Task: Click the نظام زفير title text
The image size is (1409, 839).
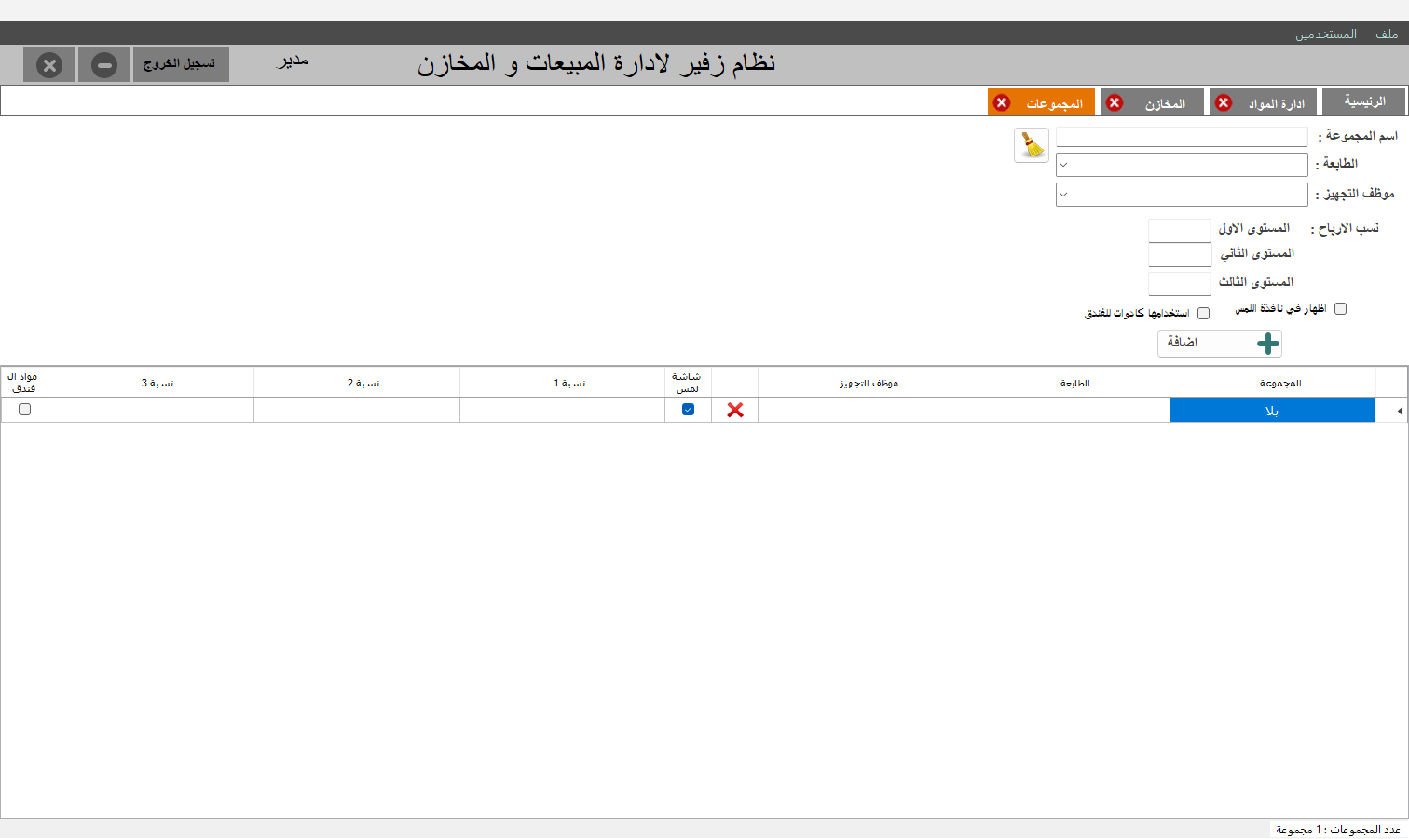Action: pos(596,63)
